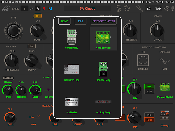Choose the Ducking Delay rack unit
Image resolution: width=175 pixels, height=131 pixels.
point(103,102)
